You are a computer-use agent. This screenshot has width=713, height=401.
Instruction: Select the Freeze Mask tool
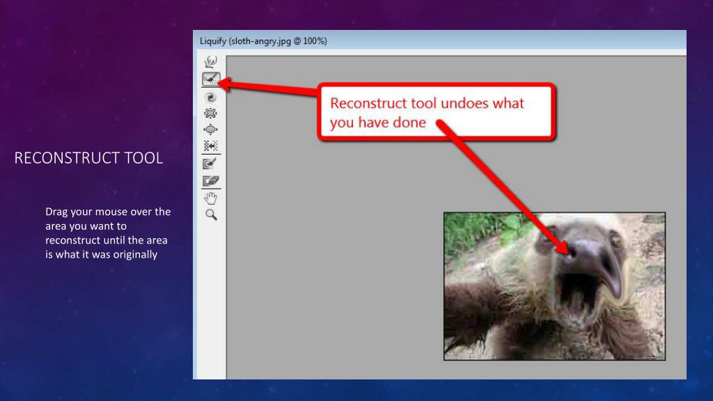(x=210, y=164)
